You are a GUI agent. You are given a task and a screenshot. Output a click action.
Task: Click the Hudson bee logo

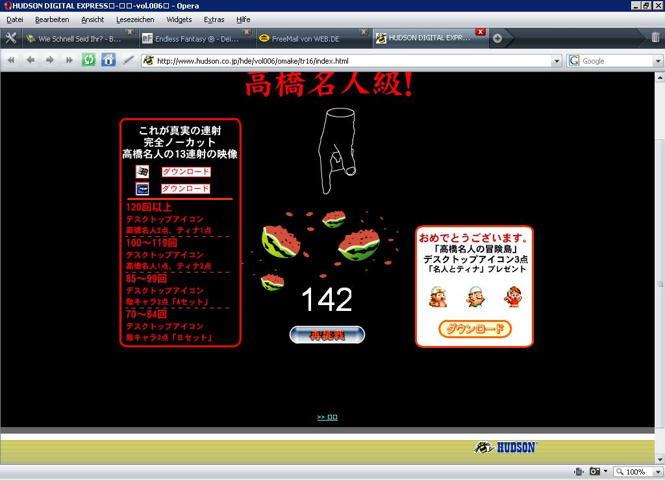[x=505, y=447]
